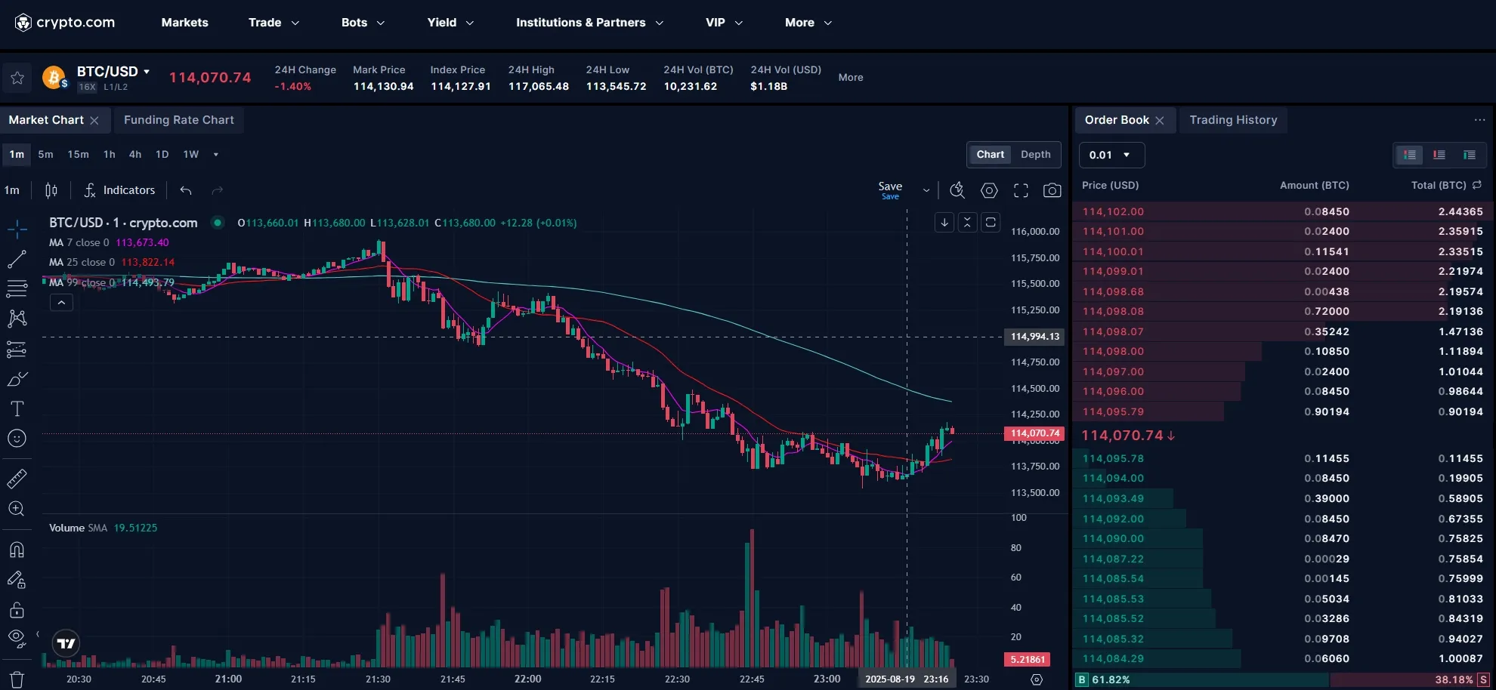
Task: Switch order book to buy and sell view
Action: [1409, 155]
